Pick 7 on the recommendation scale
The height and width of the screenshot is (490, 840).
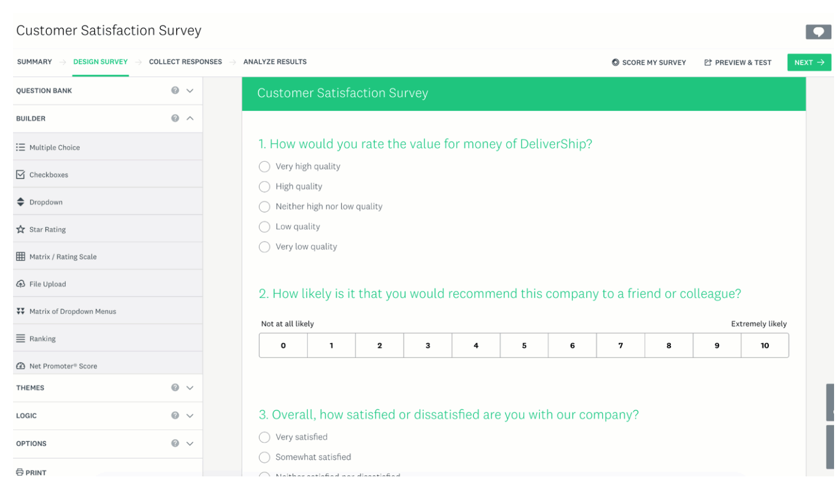point(621,345)
